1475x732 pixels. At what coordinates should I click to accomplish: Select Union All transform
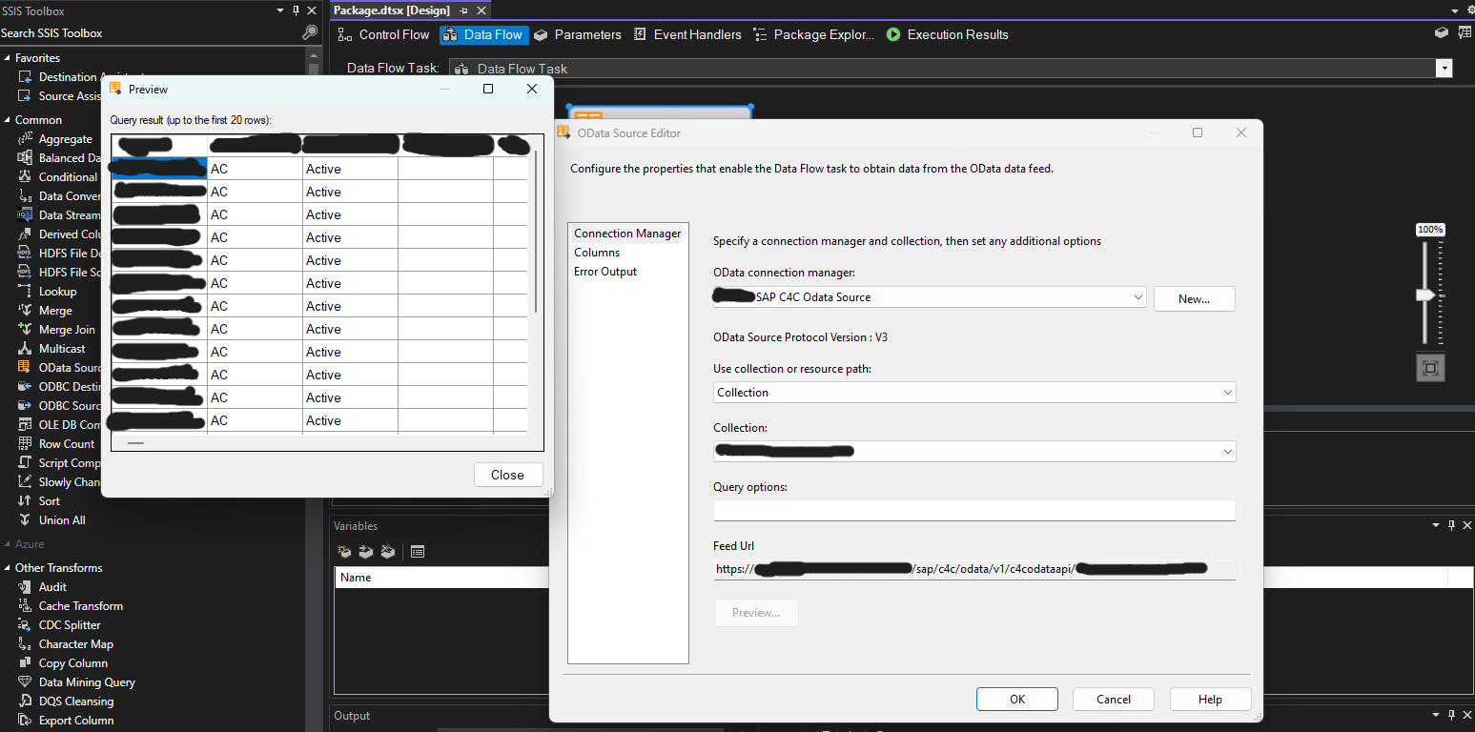62,520
